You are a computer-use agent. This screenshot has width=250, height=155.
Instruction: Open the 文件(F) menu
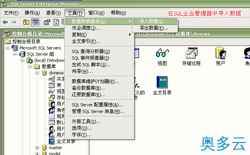tap(11, 13)
